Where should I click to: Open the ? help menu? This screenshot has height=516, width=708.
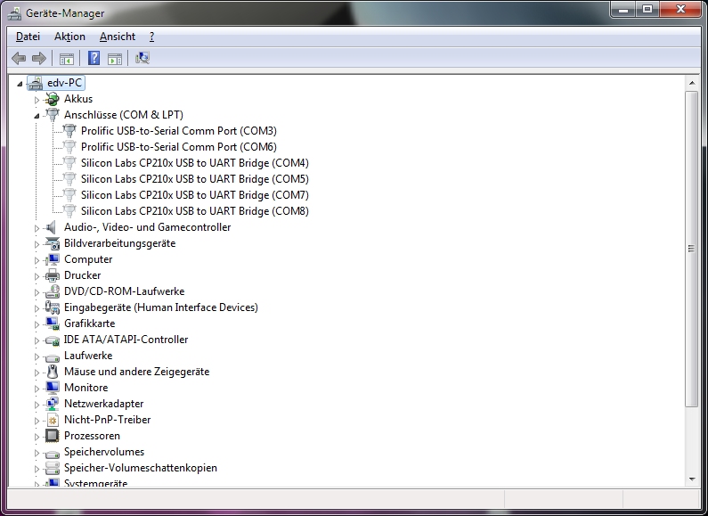(151, 37)
